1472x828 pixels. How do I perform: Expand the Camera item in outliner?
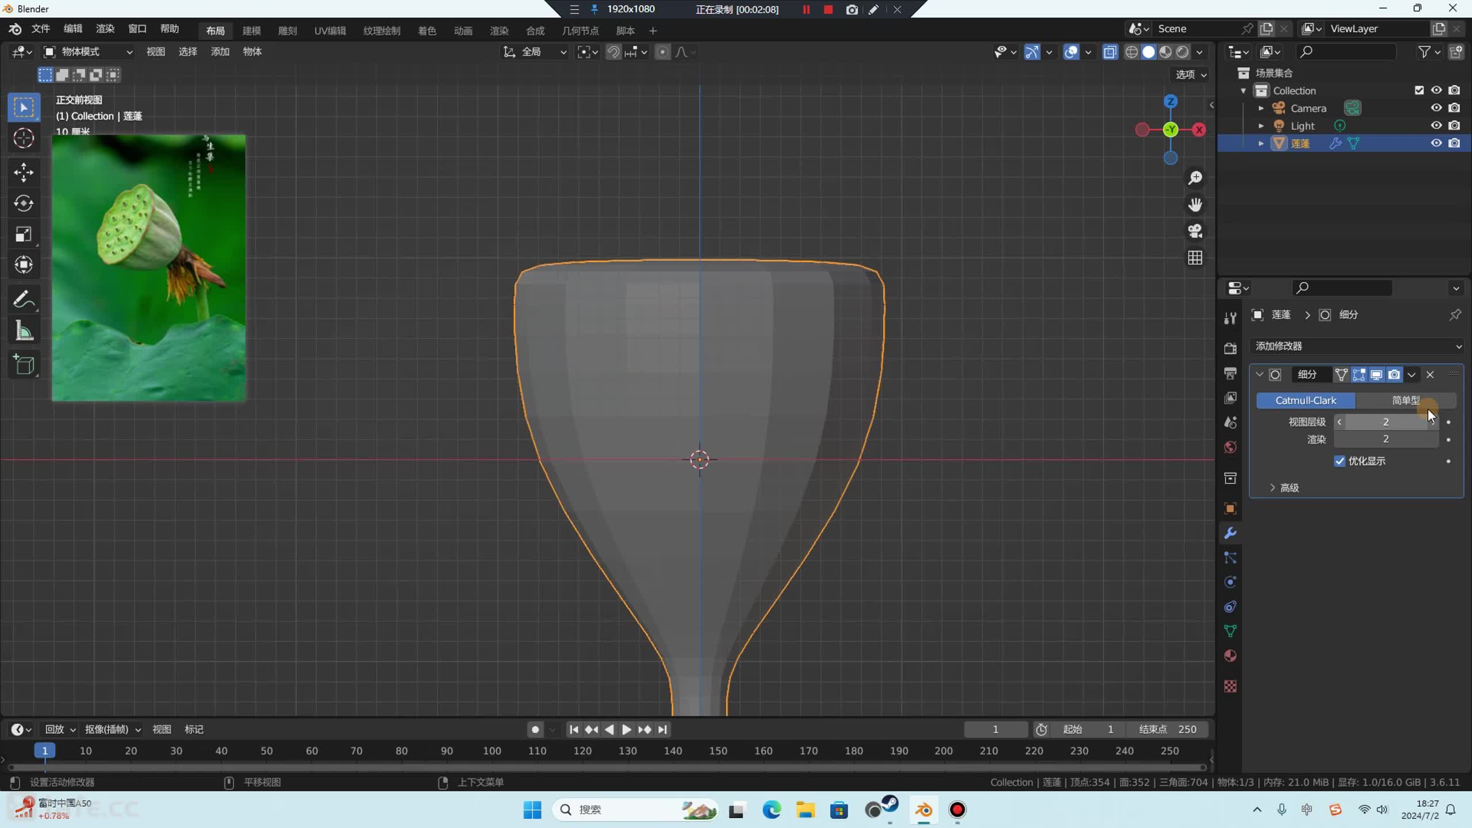tap(1261, 108)
